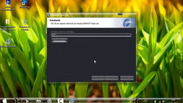
Task: Click the 'Instalando' heading
Action: pos(55,20)
